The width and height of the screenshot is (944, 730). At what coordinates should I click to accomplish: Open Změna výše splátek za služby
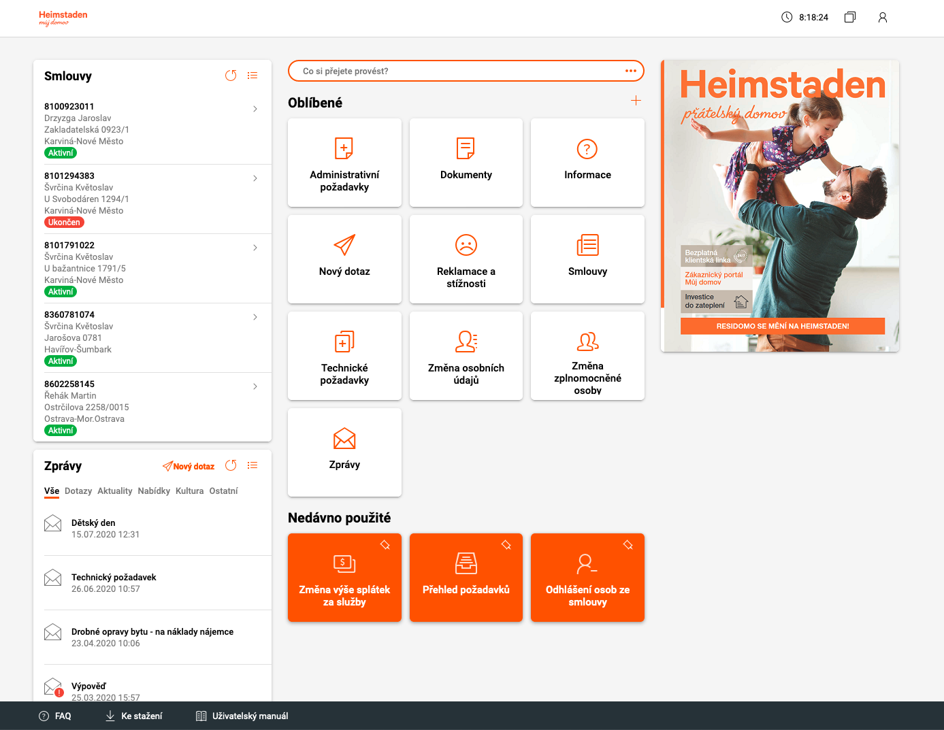[344, 578]
